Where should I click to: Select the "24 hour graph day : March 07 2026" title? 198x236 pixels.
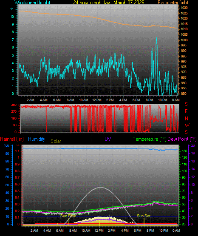pyautogui.click(x=109, y=3)
